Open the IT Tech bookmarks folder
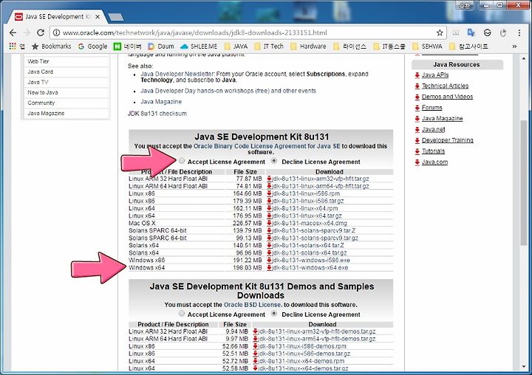 tap(269, 47)
